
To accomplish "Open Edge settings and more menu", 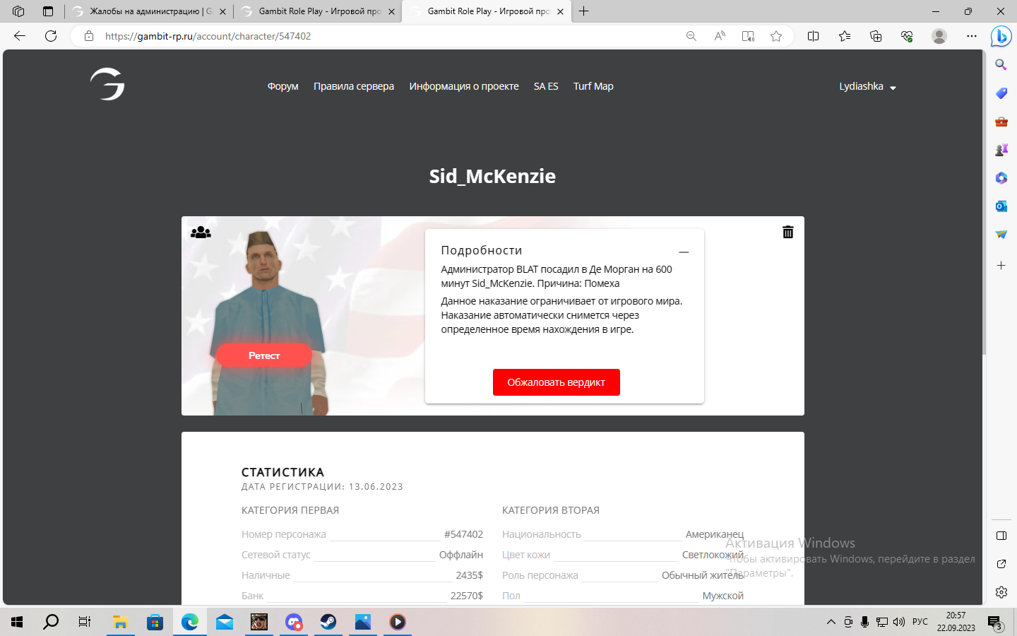I will coord(971,36).
